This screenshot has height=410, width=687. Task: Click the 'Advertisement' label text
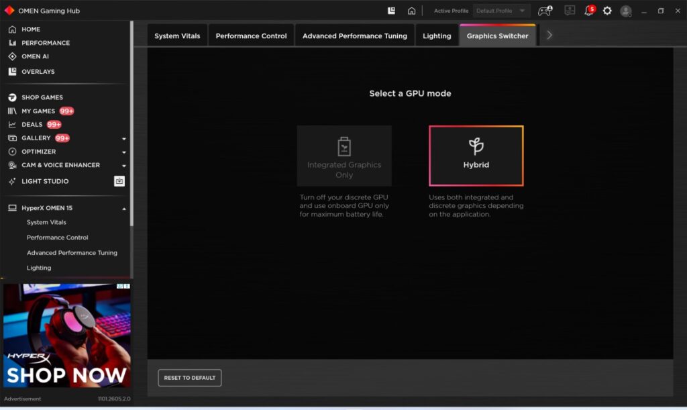click(x=22, y=399)
